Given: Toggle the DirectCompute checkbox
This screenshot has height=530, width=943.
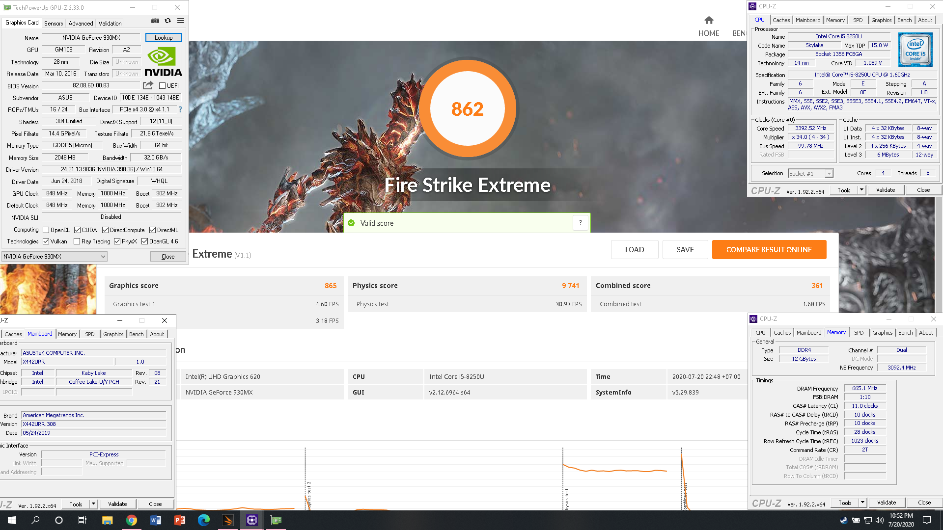Looking at the screenshot, I should 105,230.
